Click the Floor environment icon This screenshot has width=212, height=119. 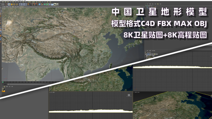(52, 4)
